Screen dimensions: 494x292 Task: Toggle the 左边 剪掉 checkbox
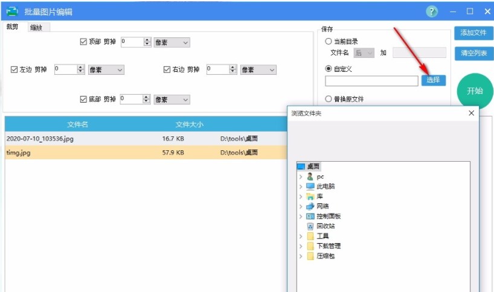click(14, 70)
